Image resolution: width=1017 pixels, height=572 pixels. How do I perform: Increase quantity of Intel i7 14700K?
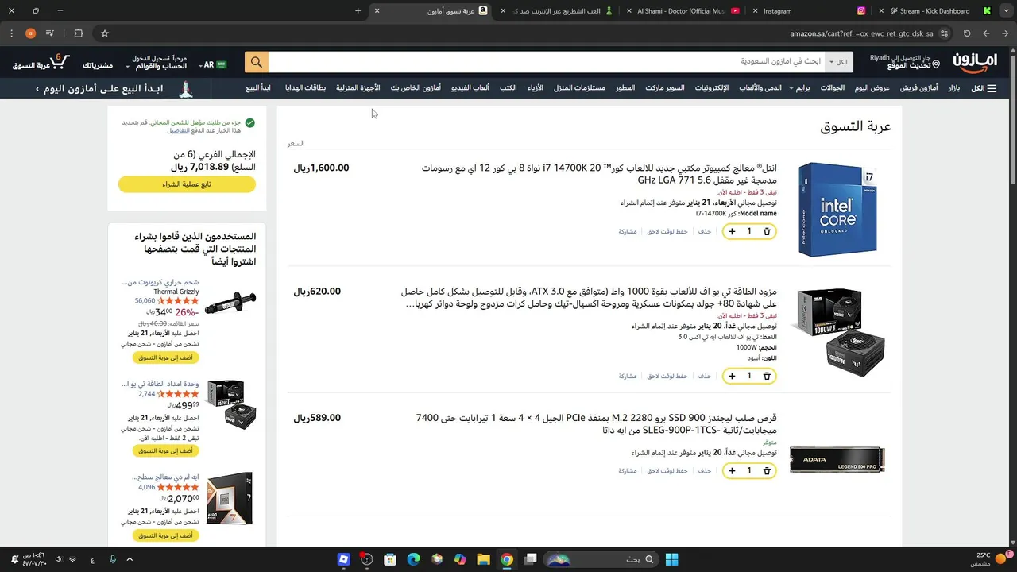tap(732, 231)
